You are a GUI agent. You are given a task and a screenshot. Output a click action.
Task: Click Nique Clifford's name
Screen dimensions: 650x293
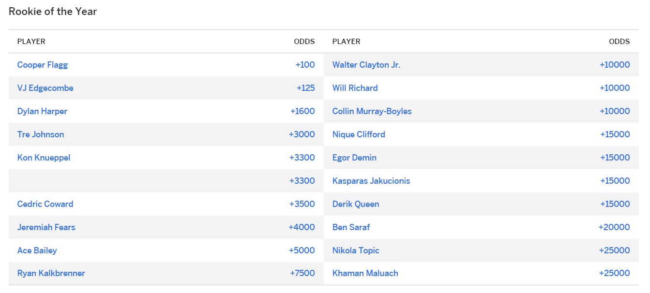359,134
